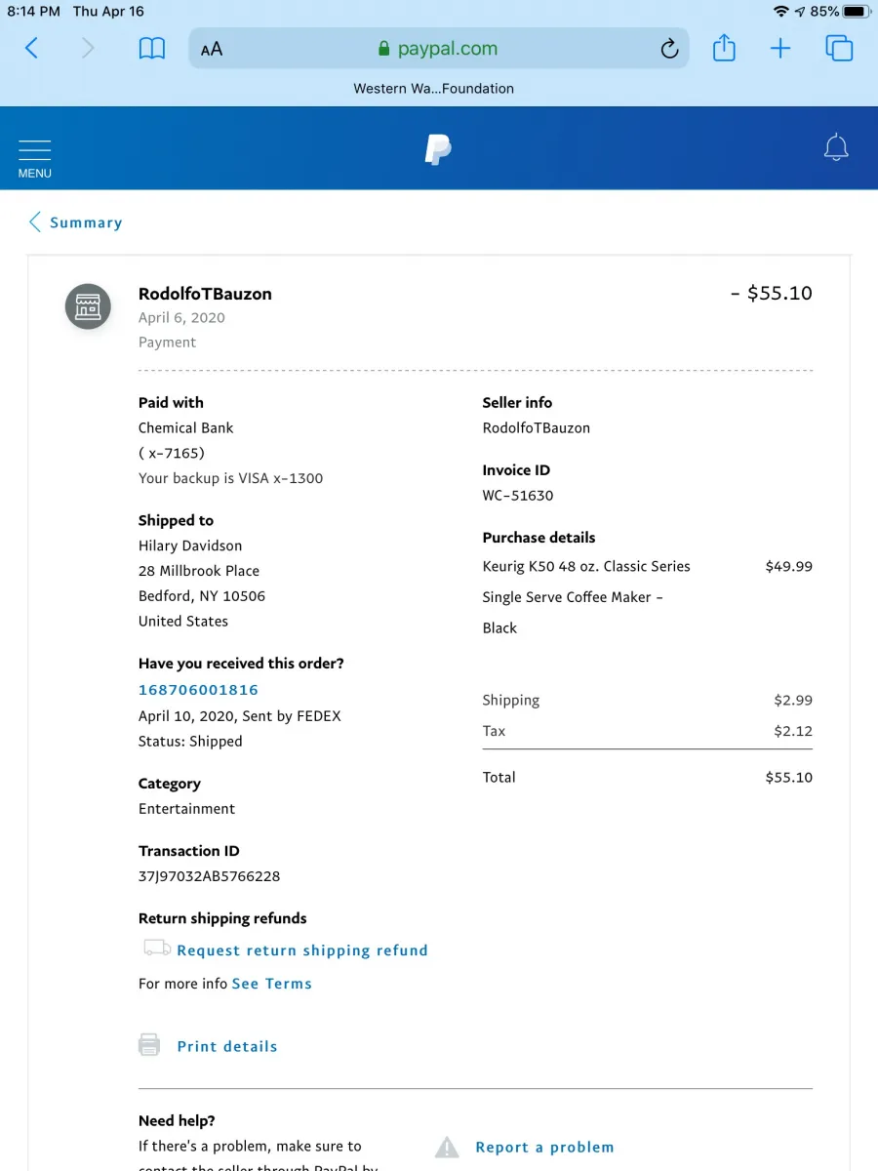Tap the Wi-Fi icon in status bar
Image resolution: width=878 pixels, height=1171 pixels.
[x=780, y=11]
